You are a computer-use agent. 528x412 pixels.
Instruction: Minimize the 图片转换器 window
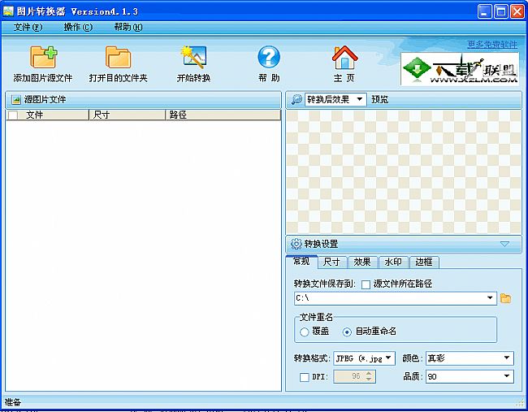[x=485, y=12]
